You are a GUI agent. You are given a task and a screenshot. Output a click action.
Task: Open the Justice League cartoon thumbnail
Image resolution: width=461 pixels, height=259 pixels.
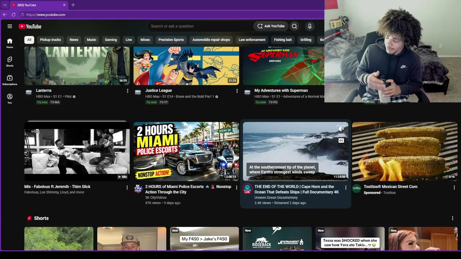point(186,66)
